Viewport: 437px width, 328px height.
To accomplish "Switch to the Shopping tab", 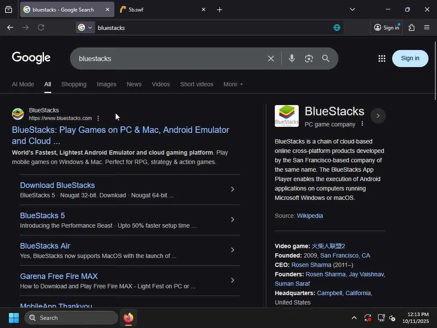I will 74,84.
